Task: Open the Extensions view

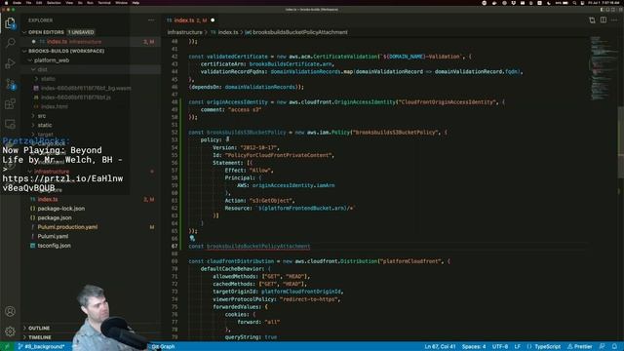Action: click(10, 104)
